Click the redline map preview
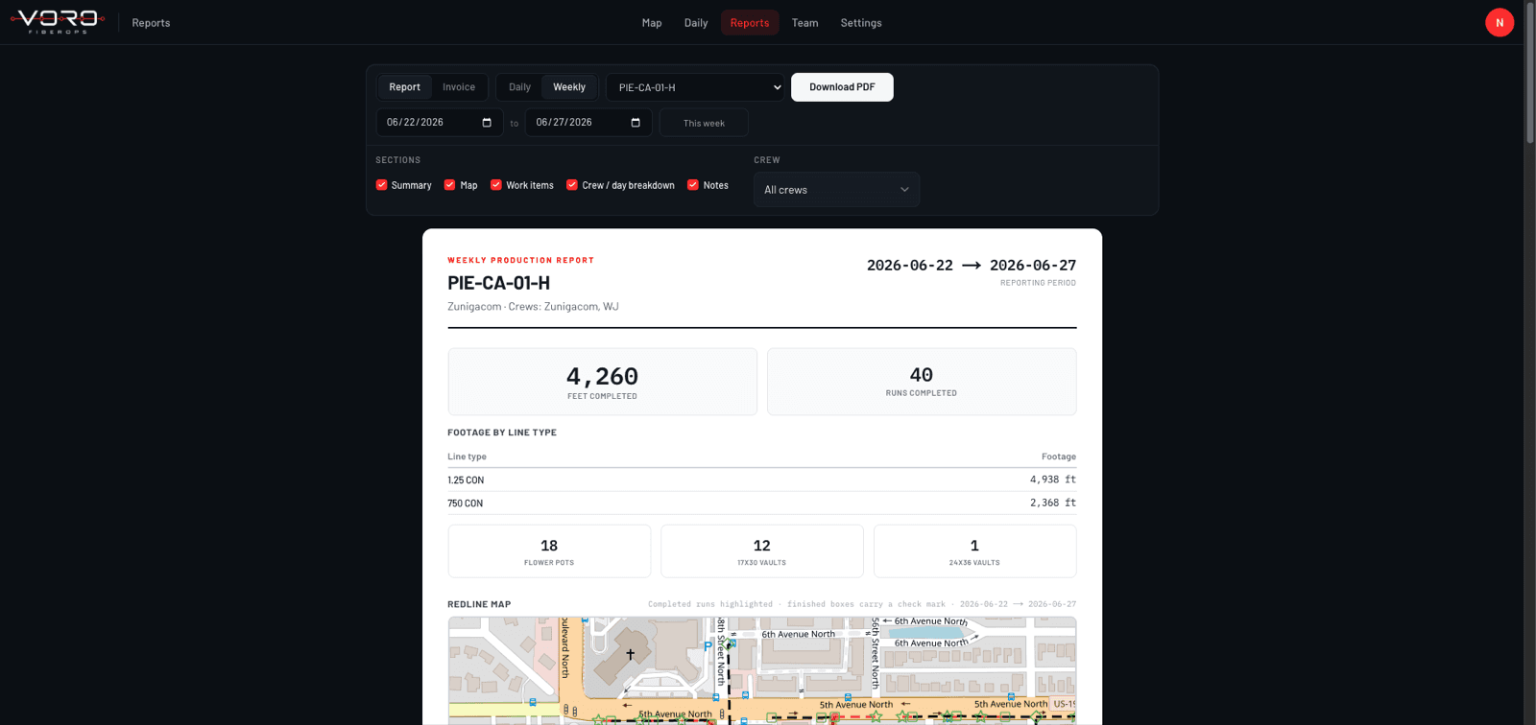 pos(761,670)
